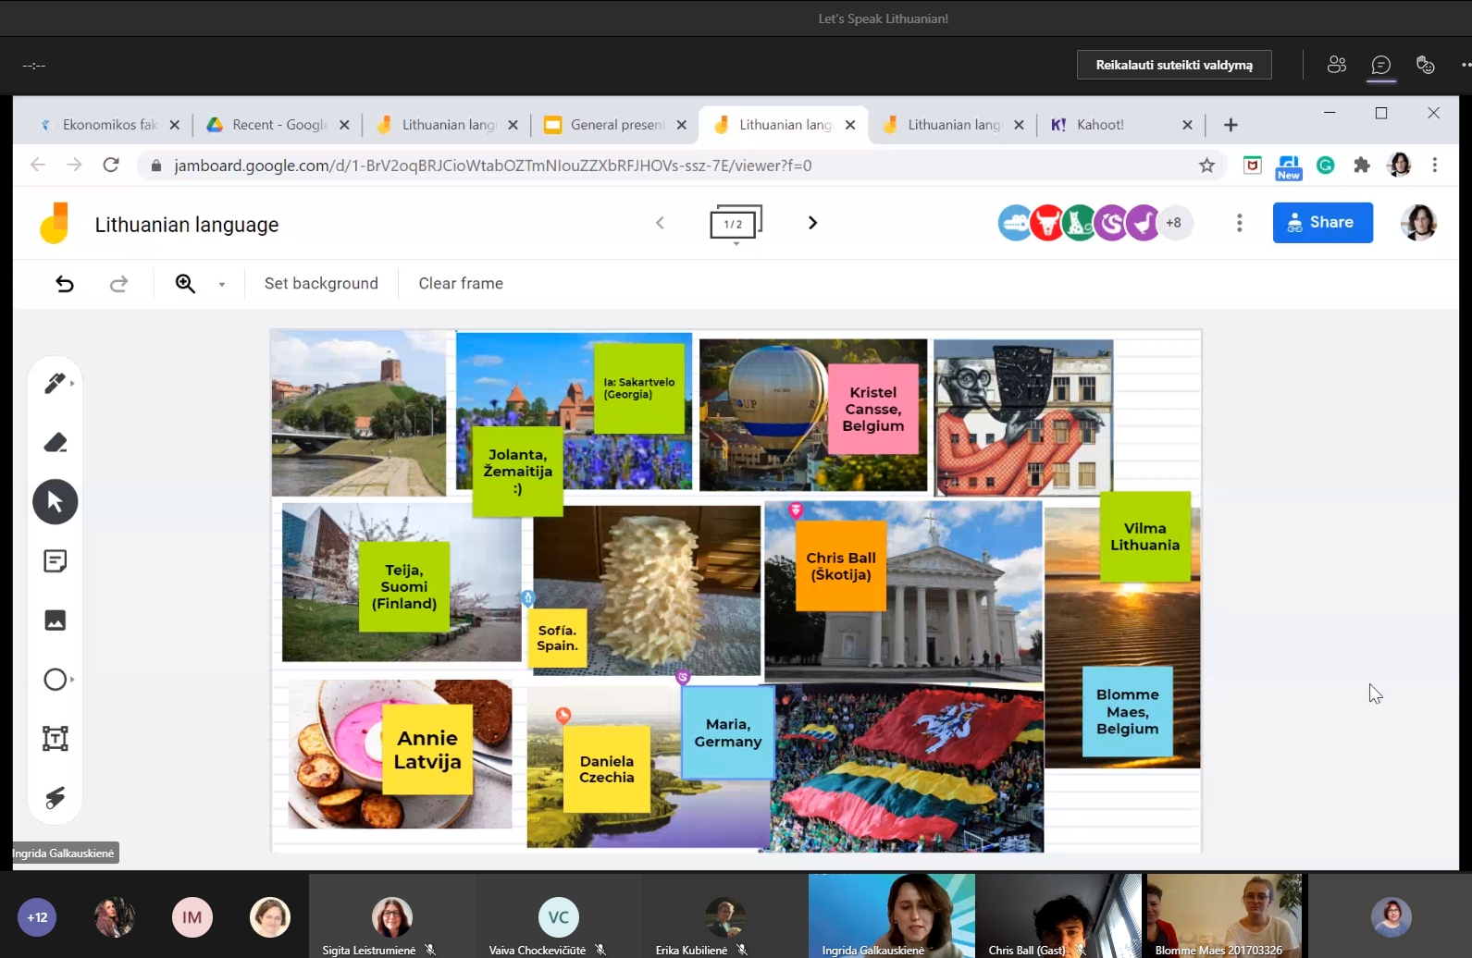Select the Pen tool in Jamboard toolbar
The width and height of the screenshot is (1472, 958).
click(55, 383)
